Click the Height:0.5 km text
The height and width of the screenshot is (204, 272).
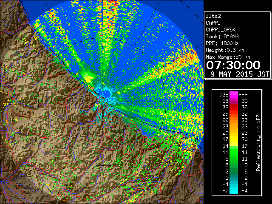pyautogui.click(x=225, y=50)
